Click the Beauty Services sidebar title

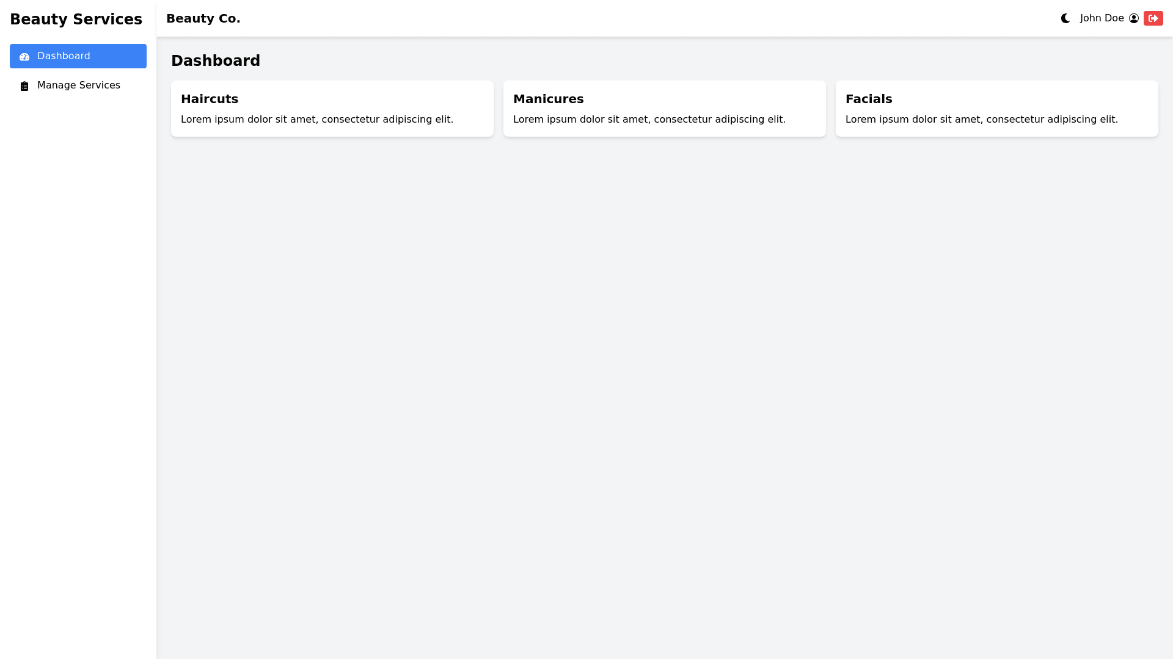76,20
